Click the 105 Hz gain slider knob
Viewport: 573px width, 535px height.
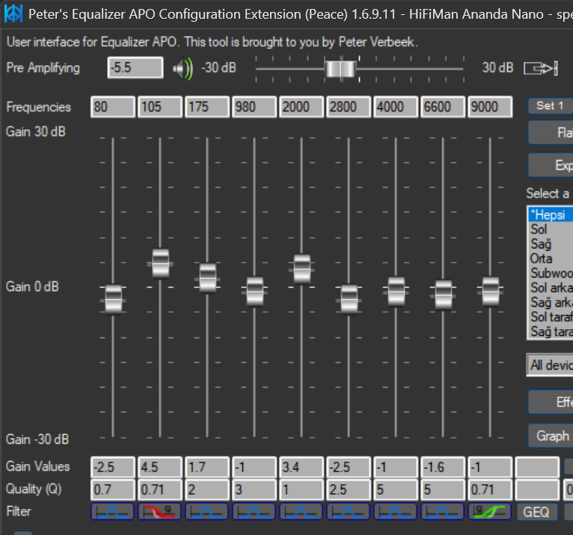point(160,263)
